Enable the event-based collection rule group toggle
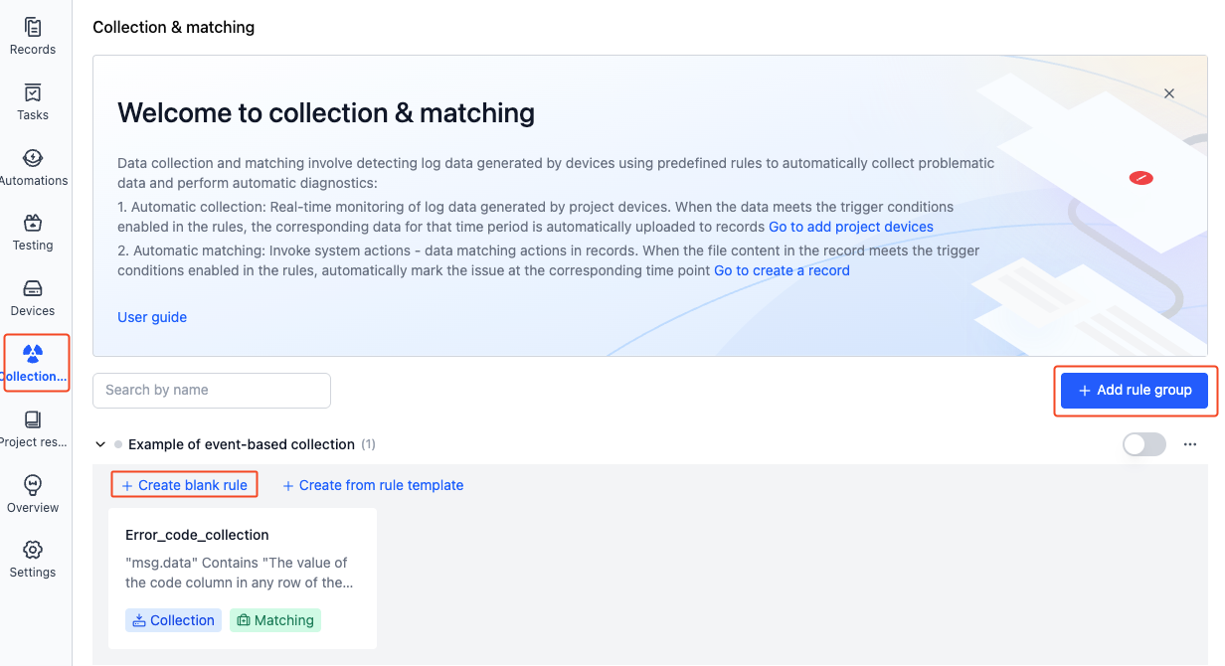This screenshot has height=666, width=1225. coord(1144,444)
